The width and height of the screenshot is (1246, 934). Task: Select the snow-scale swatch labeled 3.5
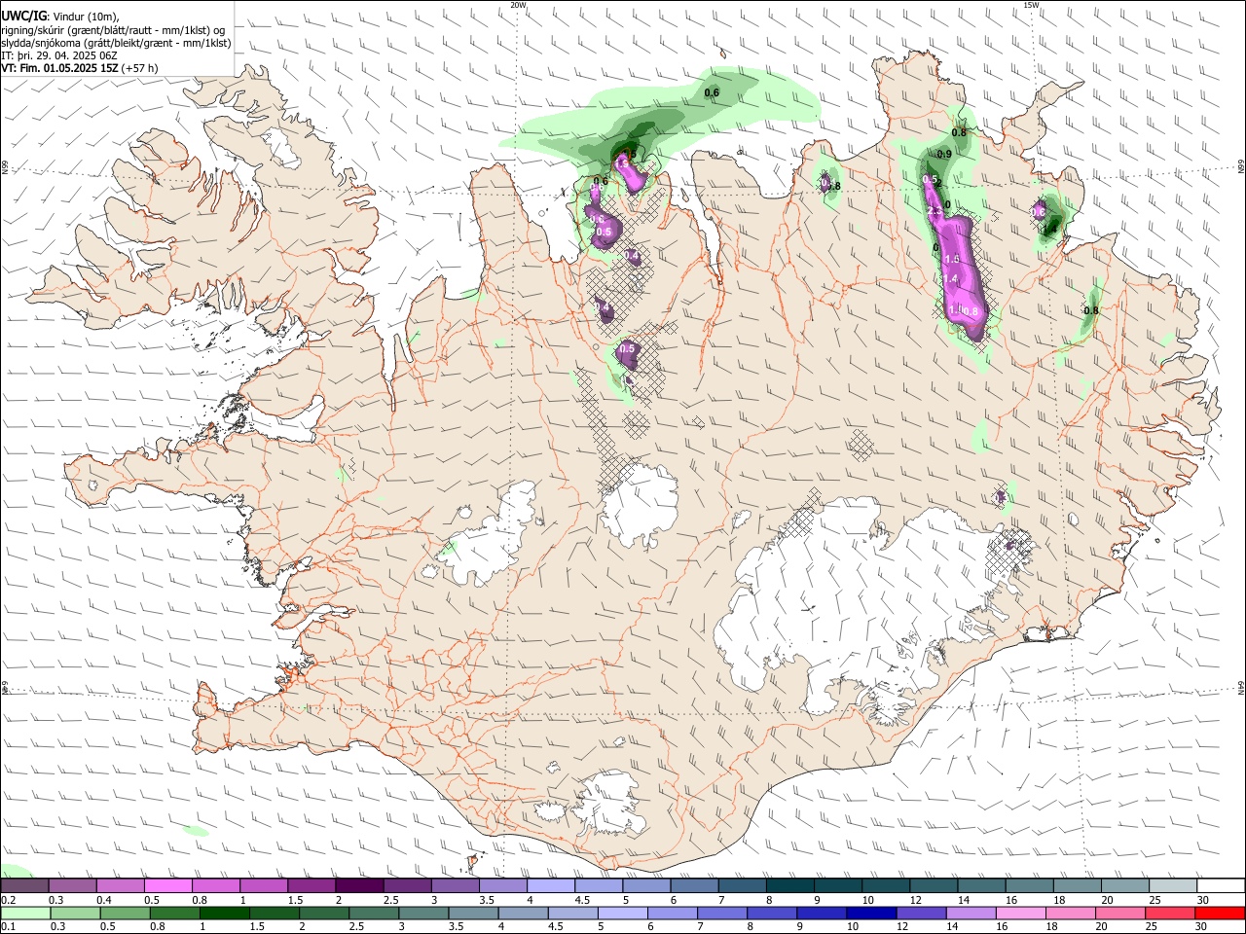click(x=502, y=886)
